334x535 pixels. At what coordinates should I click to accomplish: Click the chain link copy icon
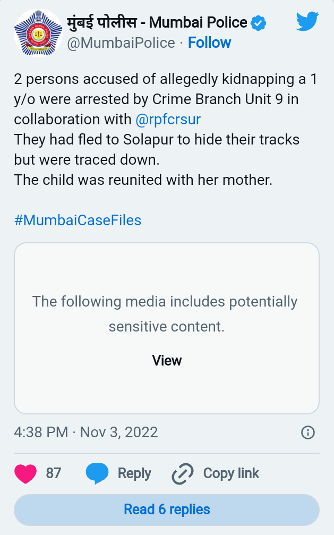(183, 473)
